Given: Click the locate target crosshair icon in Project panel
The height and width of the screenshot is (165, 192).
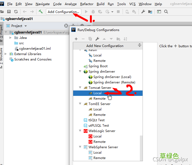Looking at the screenshot, I should 66,26.
